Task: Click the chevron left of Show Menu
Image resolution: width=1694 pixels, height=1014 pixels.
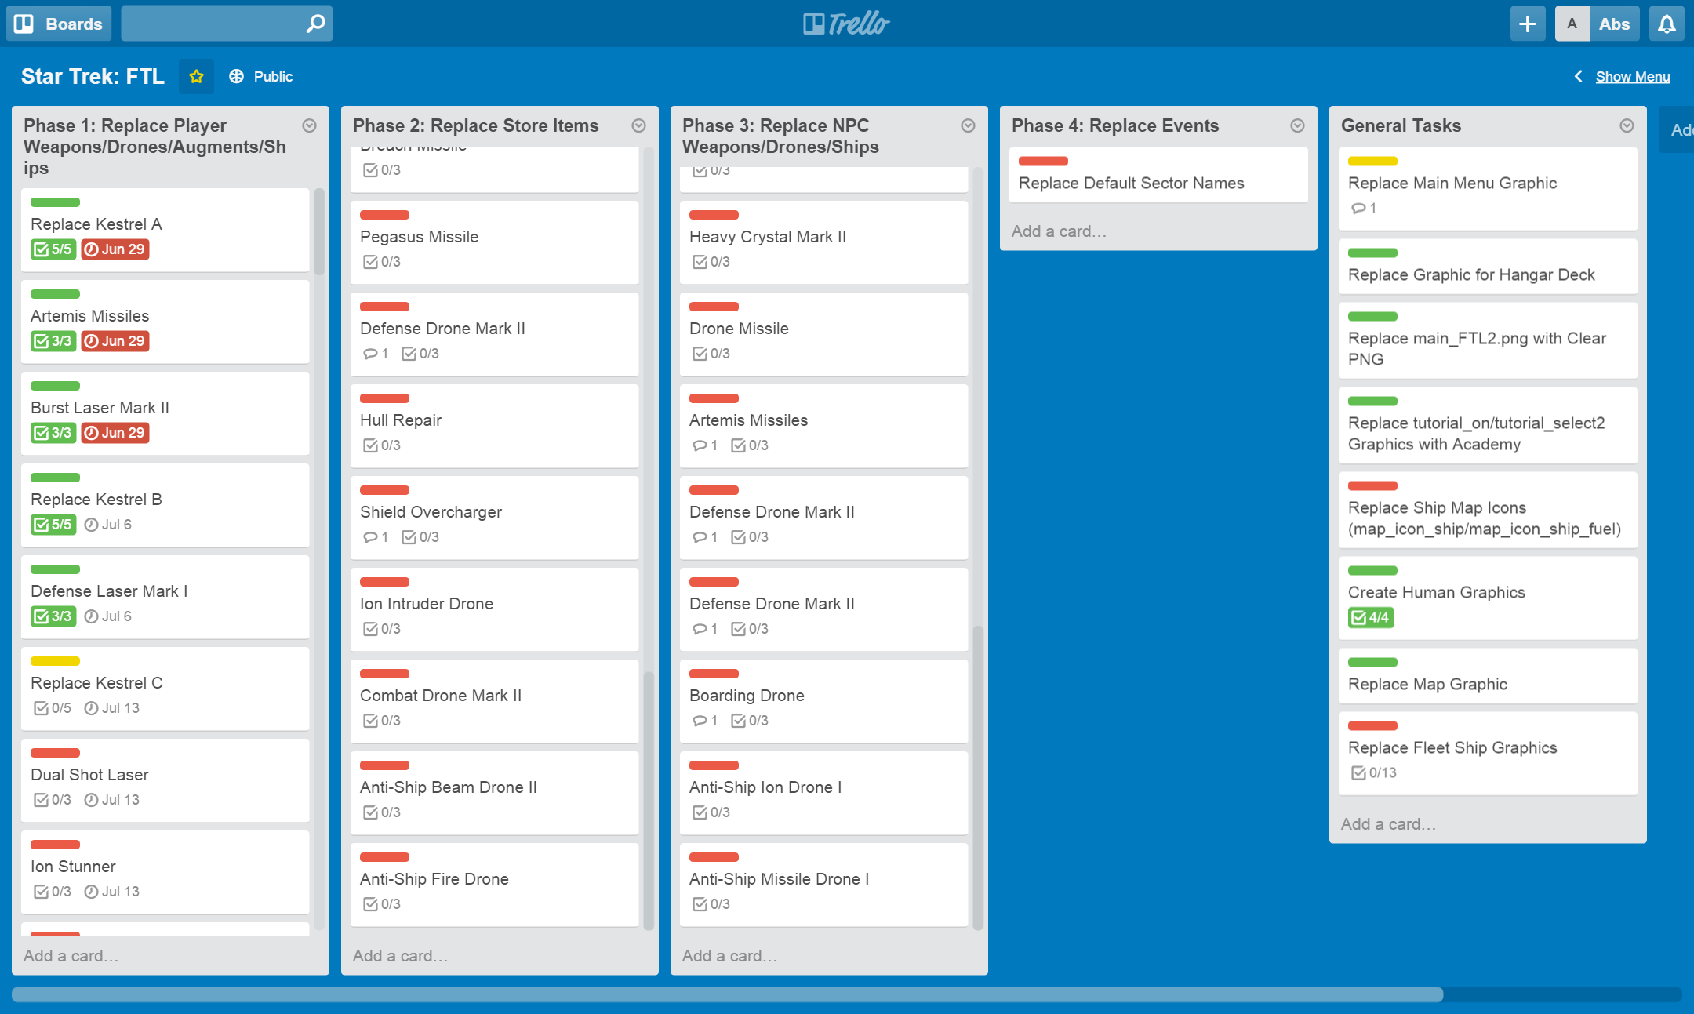Action: 1579,76
